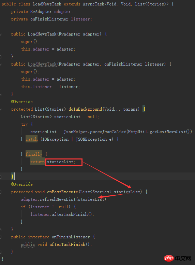195x265 pixels.
Task: Click the yellow opening brace after params
Action: point(144,109)
